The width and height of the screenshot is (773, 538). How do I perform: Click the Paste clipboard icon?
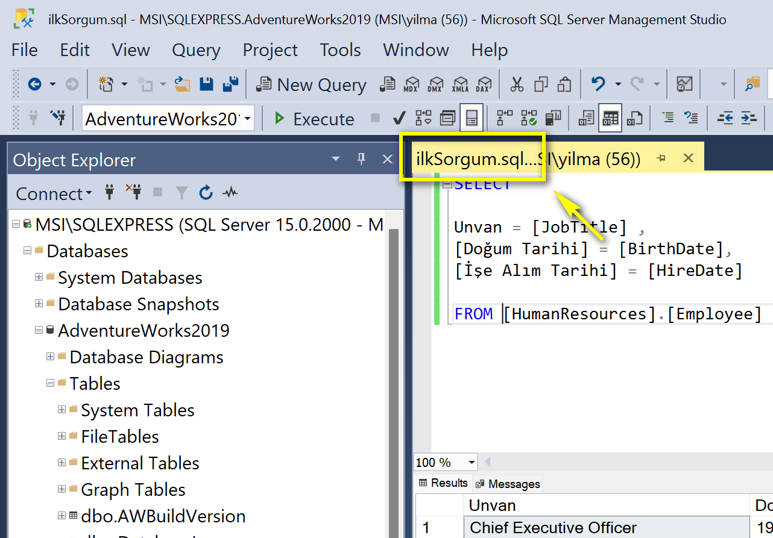click(x=564, y=84)
